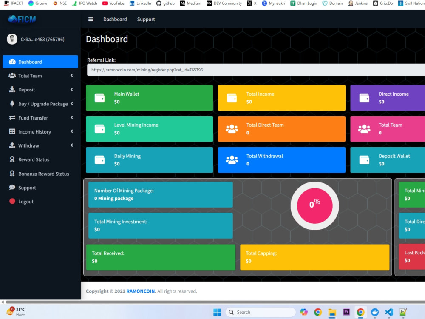Click the Groww bookmark
The image size is (425, 319).
click(38, 3)
